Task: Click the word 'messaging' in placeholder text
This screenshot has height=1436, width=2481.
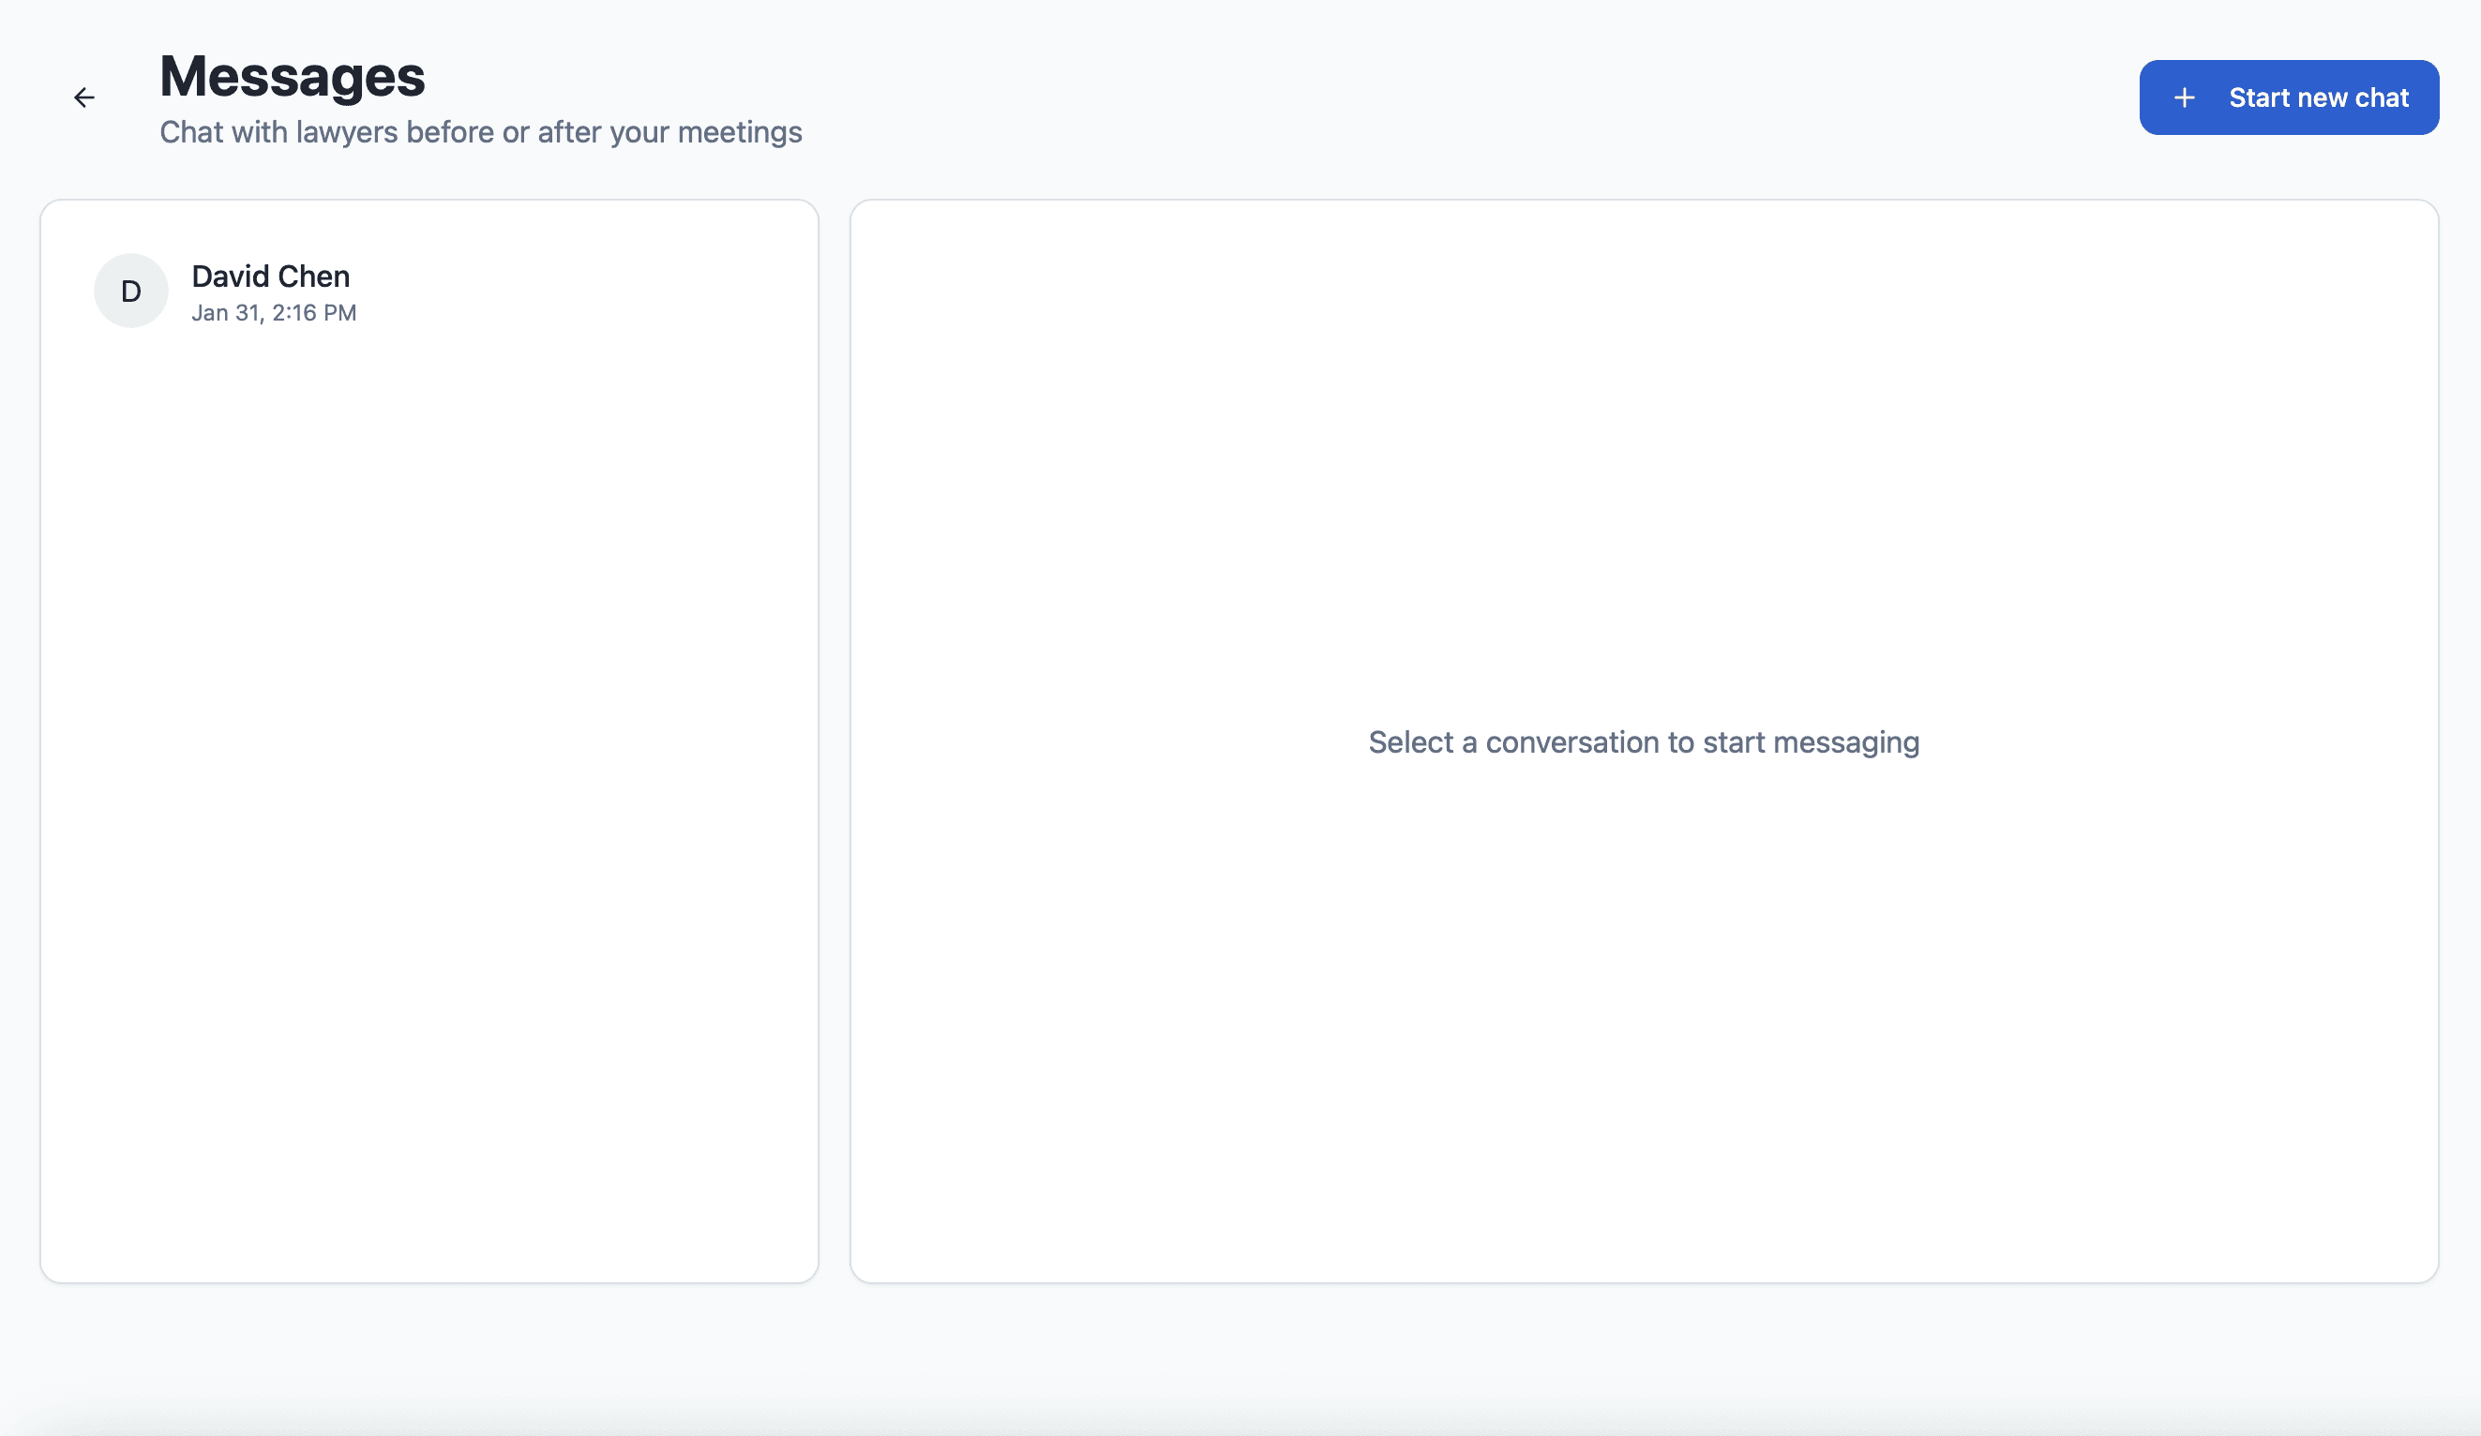Action: (1845, 742)
